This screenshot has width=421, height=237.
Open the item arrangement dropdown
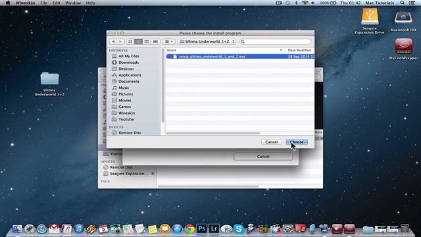(x=168, y=41)
